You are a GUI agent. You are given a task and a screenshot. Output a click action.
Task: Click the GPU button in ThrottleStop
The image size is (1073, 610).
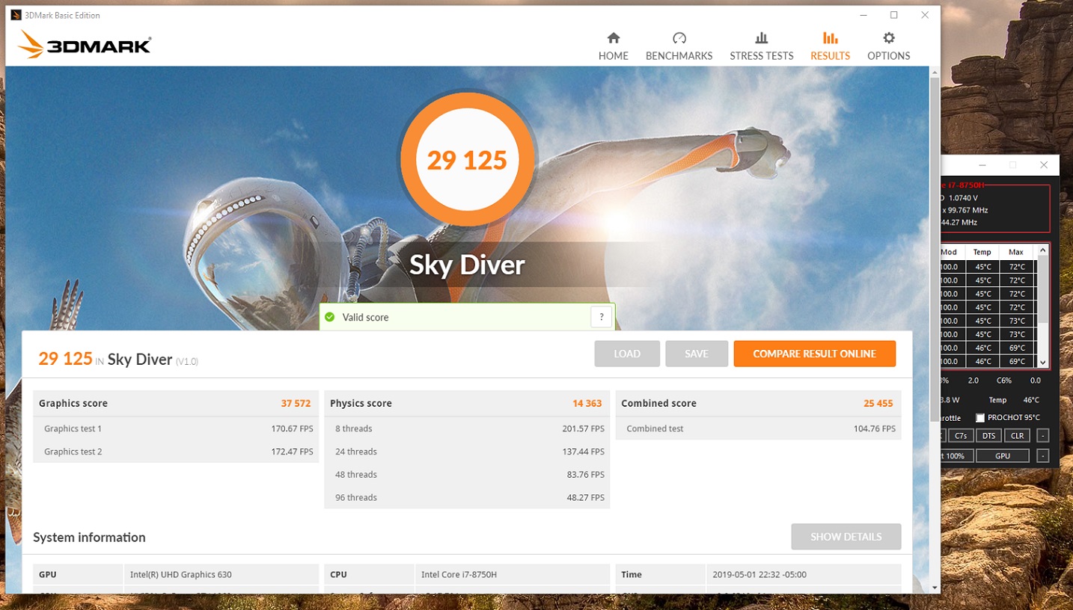1003,456
